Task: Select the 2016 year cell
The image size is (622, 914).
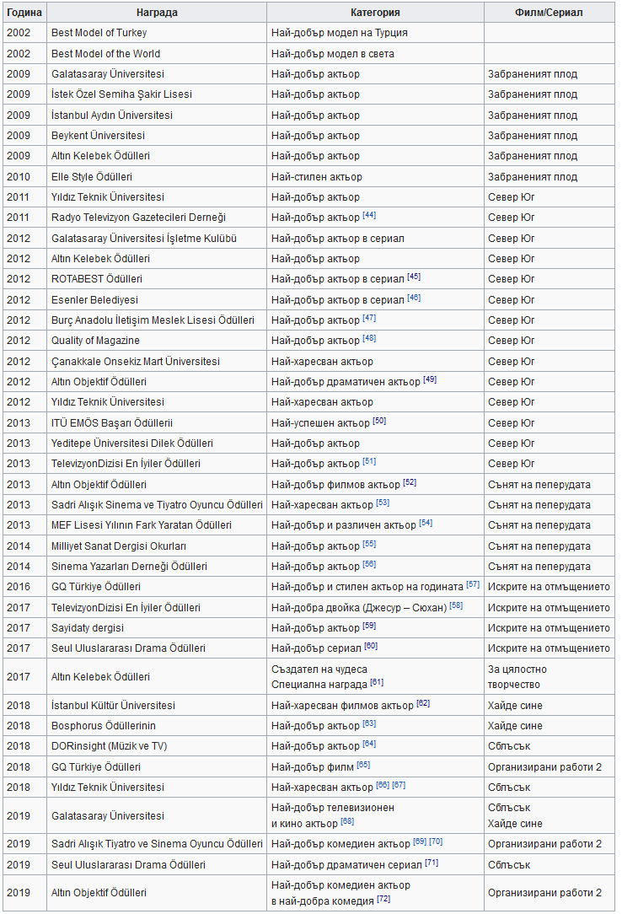Action: (24, 587)
